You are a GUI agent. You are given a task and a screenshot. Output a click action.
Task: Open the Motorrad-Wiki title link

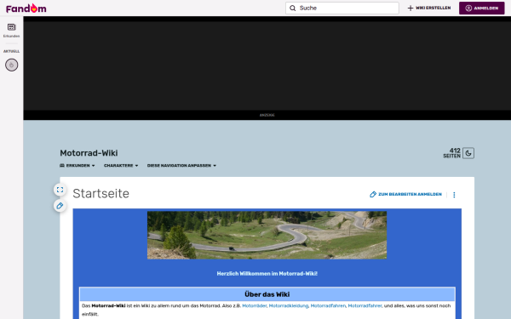[89, 153]
